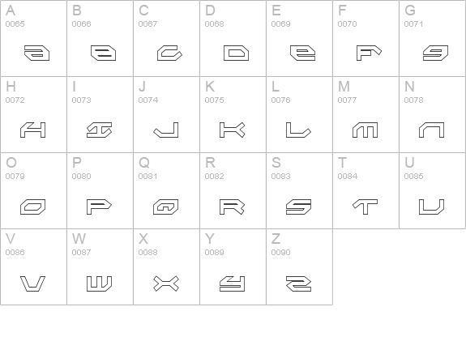Click the outlined glyph for letter O
Screen dimensions: 466x341
[32, 207]
